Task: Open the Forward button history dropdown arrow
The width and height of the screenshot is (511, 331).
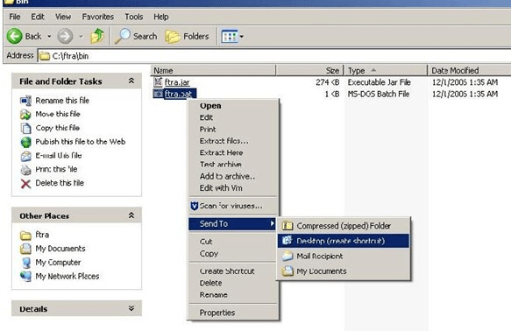Action: tap(81, 36)
